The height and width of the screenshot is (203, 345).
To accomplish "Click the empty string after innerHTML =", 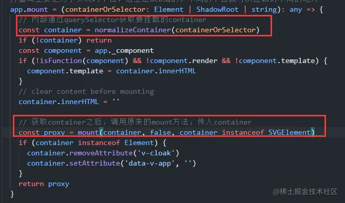I will click(x=116, y=101).
